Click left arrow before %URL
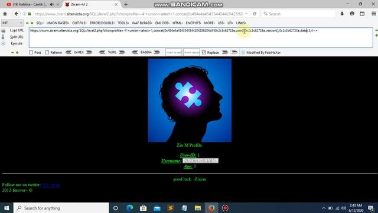378x213 pixels. tap(102, 52)
